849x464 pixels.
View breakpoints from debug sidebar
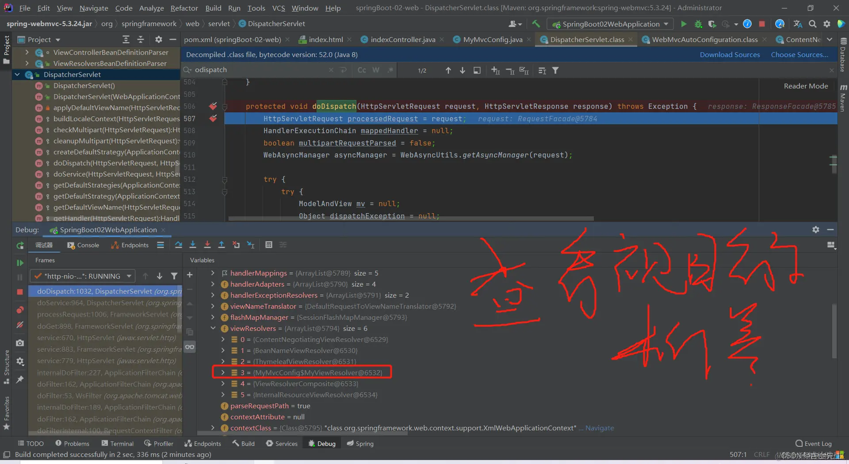(20, 310)
